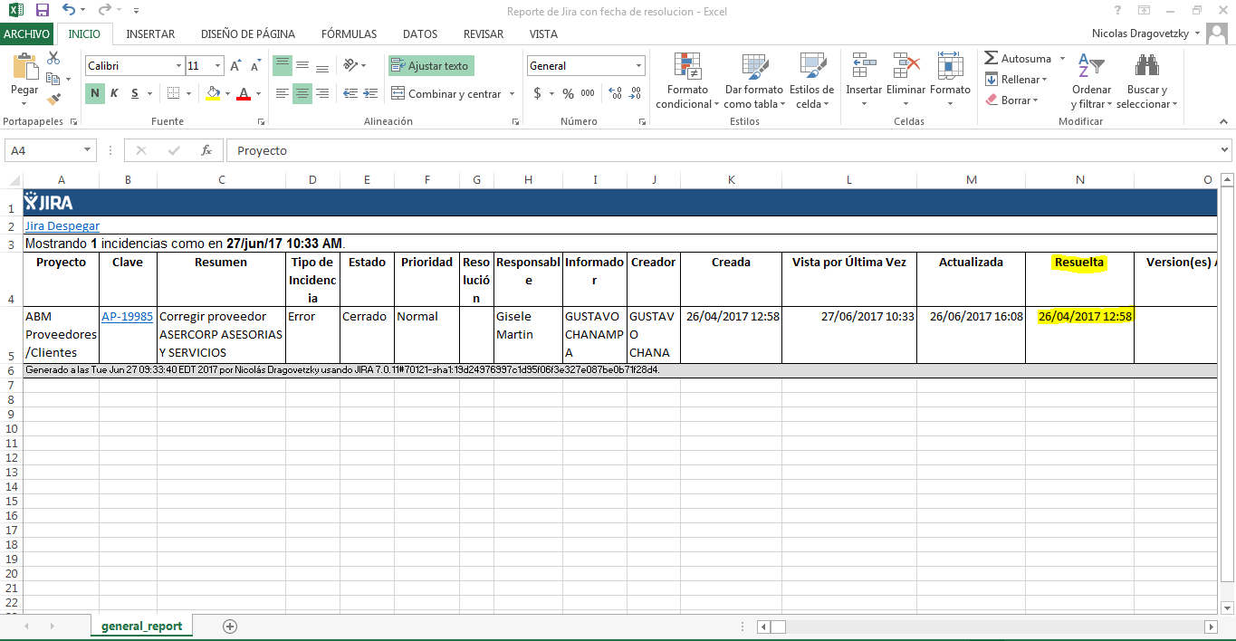Toggle align text left
This screenshot has width=1236, height=641.
click(283, 93)
